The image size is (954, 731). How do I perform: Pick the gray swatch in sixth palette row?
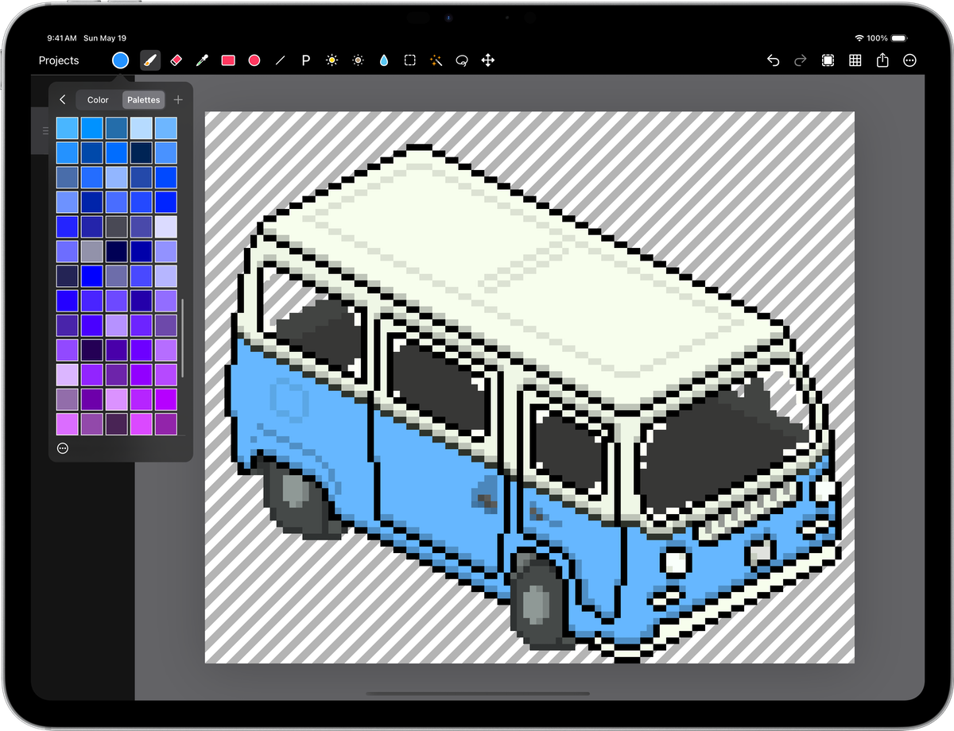pos(92,251)
